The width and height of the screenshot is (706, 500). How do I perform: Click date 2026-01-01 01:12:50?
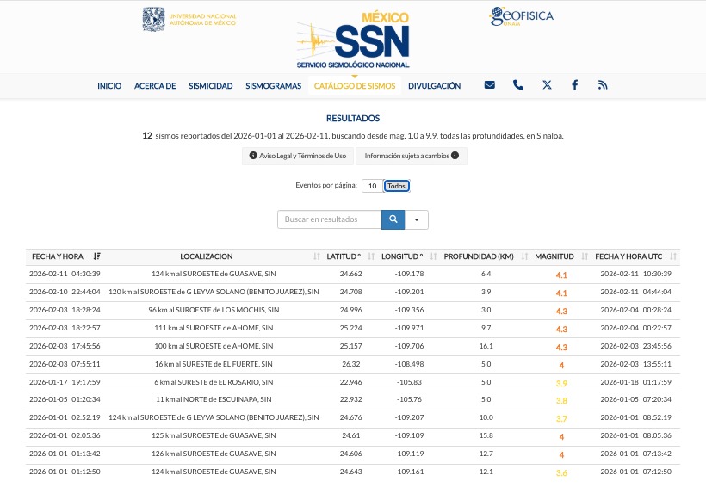[x=65, y=472]
